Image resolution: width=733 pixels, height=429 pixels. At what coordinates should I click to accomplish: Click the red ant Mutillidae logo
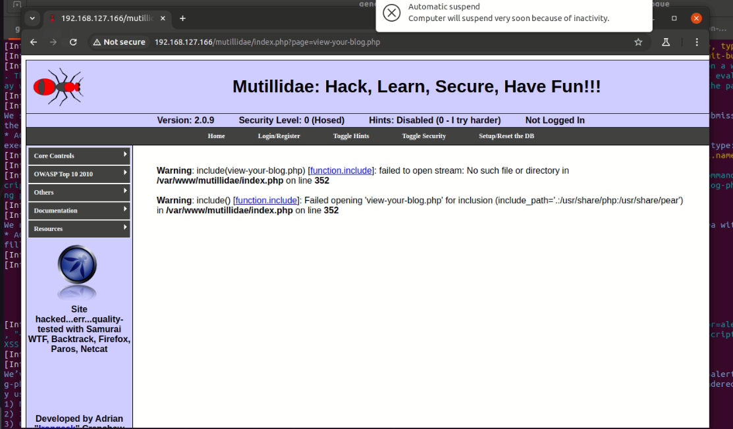click(x=59, y=87)
